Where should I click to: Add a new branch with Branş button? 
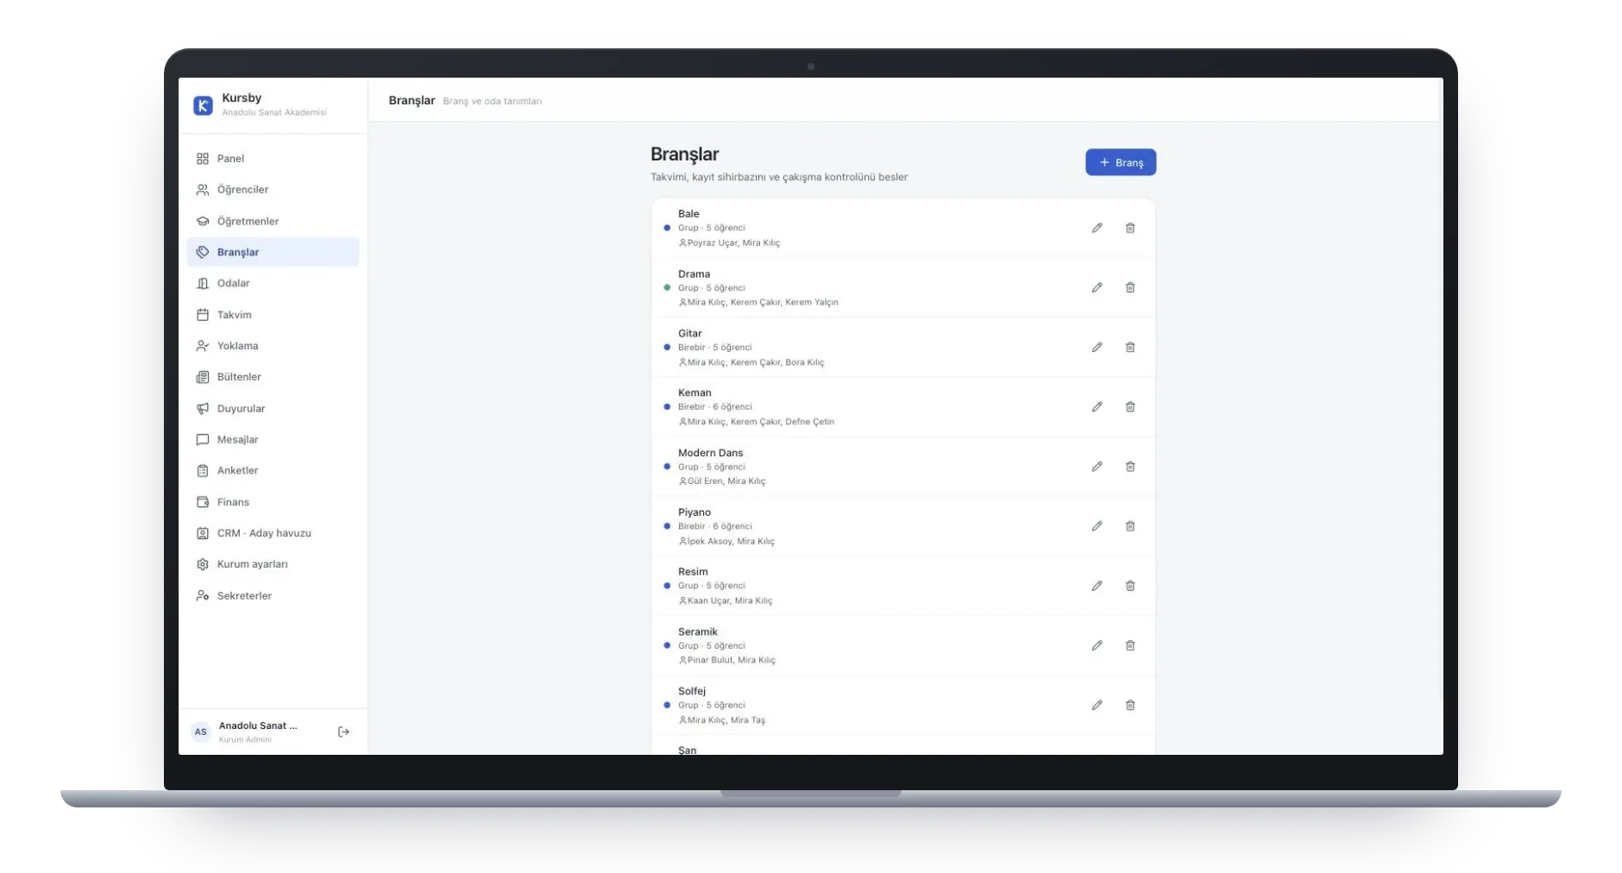pos(1120,162)
